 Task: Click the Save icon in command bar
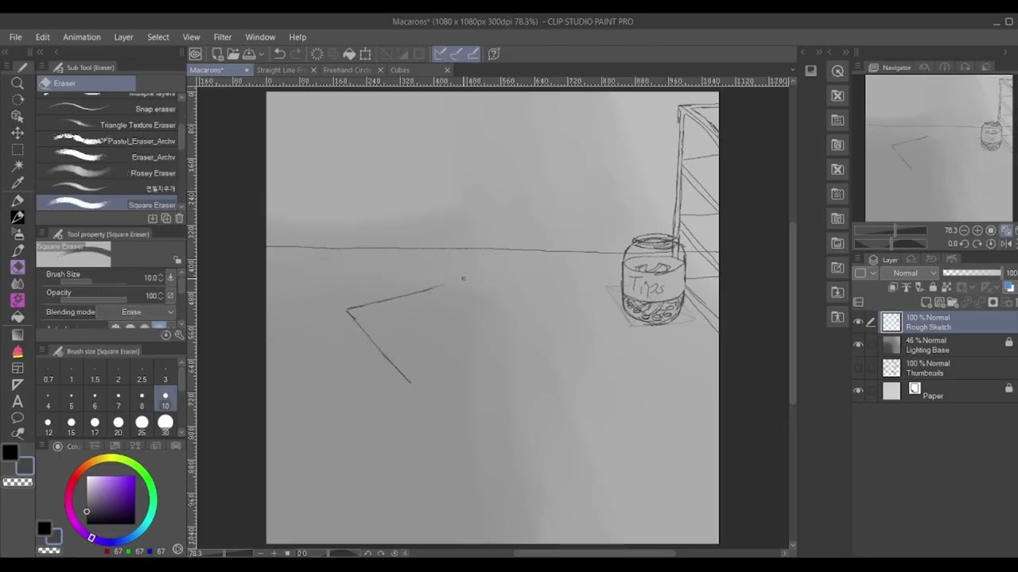[x=249, y=54]
